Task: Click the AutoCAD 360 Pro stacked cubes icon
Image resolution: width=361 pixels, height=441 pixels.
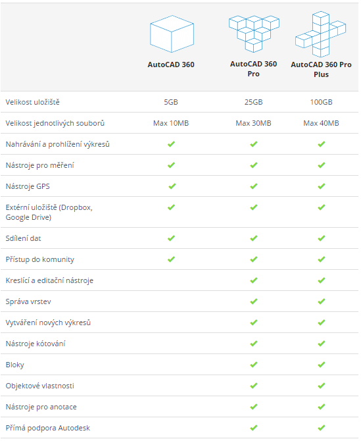Action: click(254, 34)
